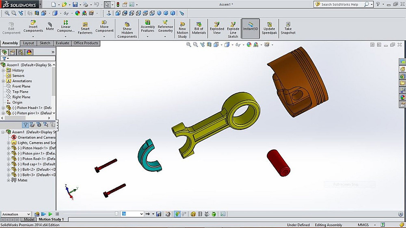Click Exploded View tool

(217, 28)
